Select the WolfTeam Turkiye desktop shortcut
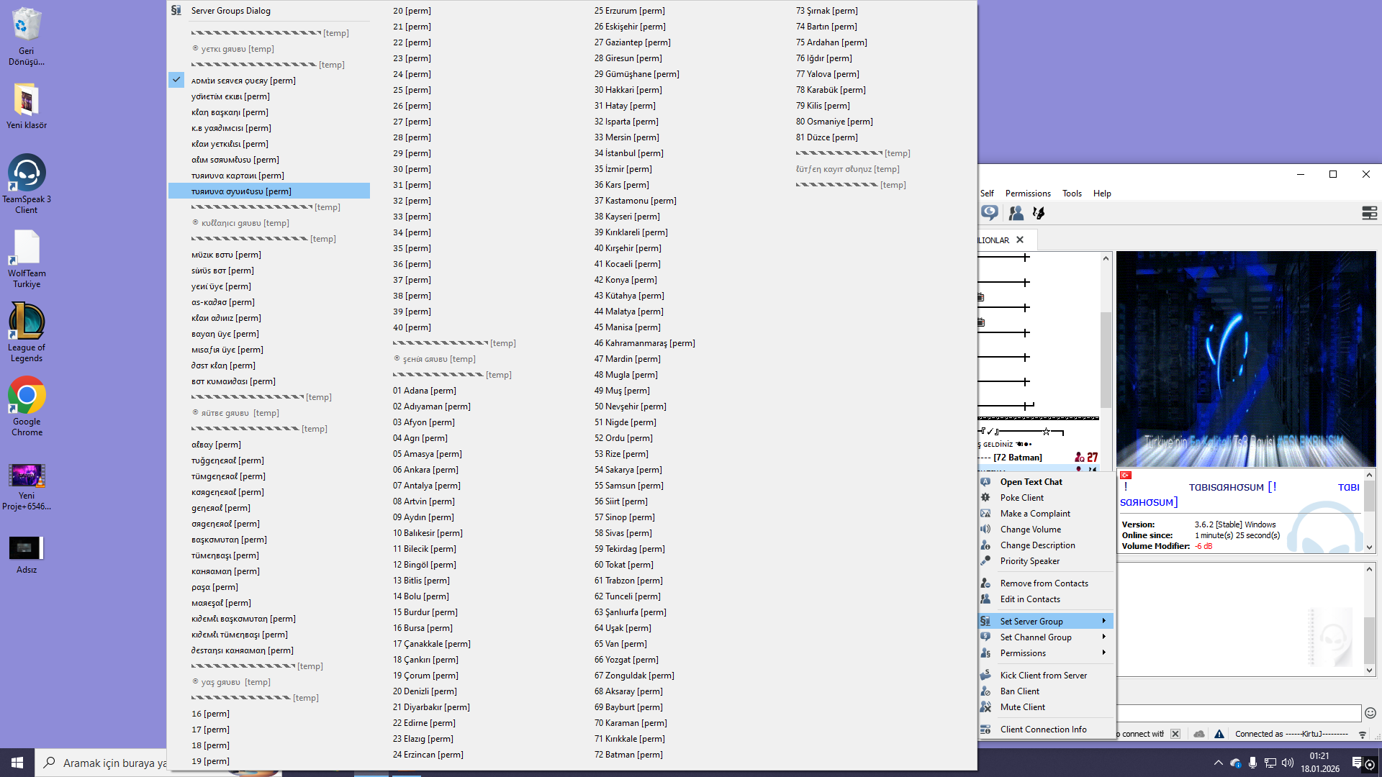 [27, 259]
